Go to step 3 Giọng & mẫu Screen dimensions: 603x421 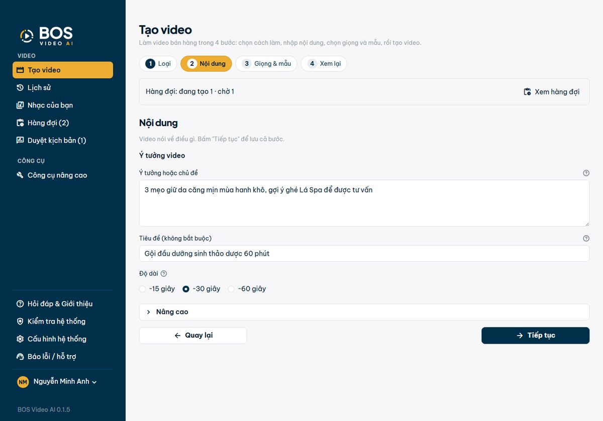[266, 64]
